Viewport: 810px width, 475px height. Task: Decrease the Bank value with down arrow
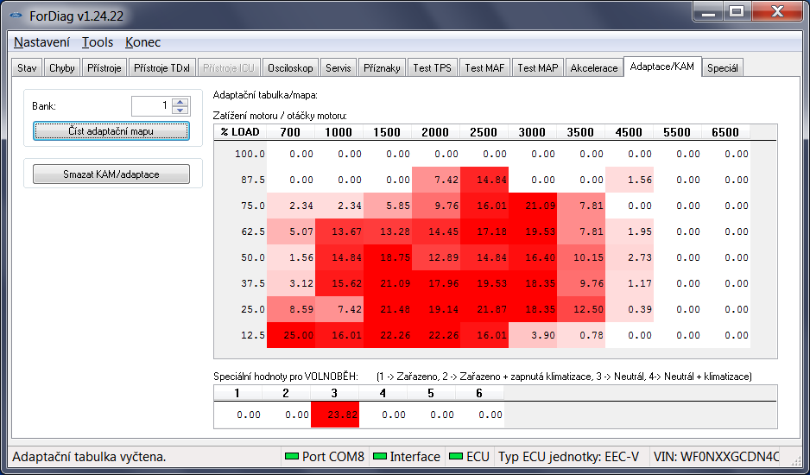tap(180, 111)
